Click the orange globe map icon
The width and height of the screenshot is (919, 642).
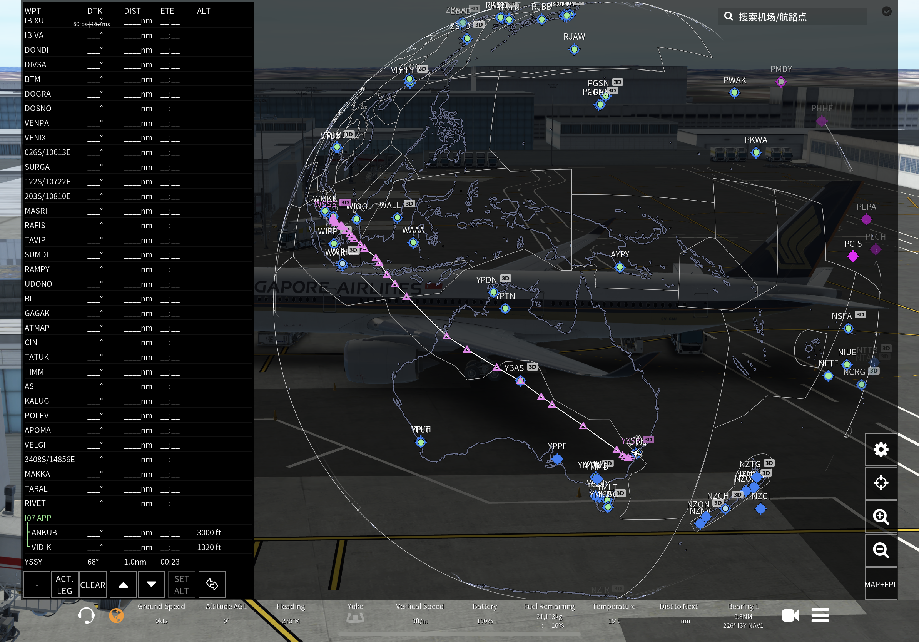click(x=117, y=615)
